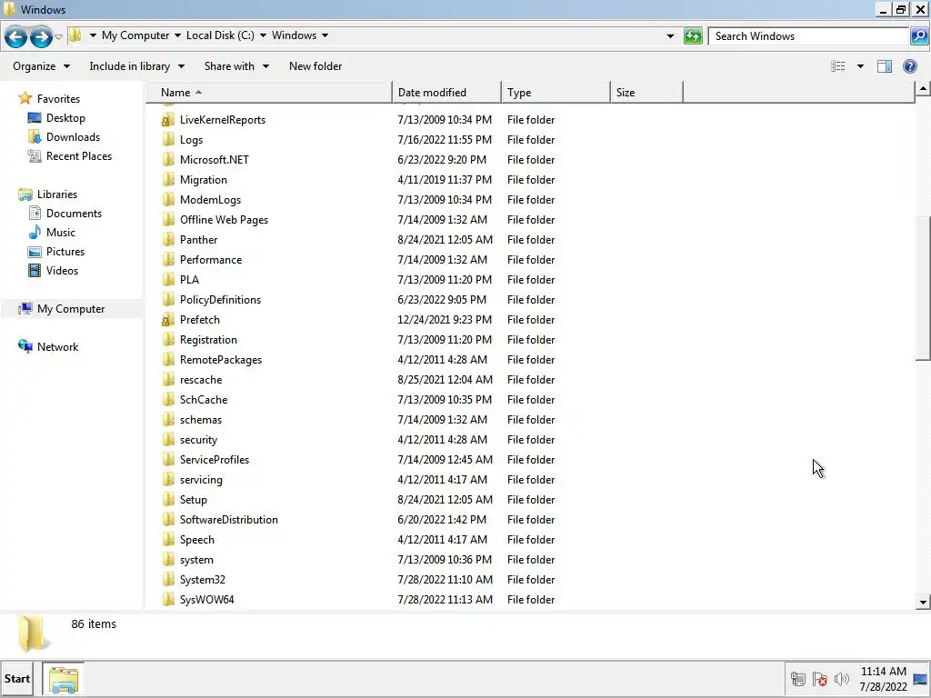
Task: Click into the Search Windows field
Action: coord(810,36)
